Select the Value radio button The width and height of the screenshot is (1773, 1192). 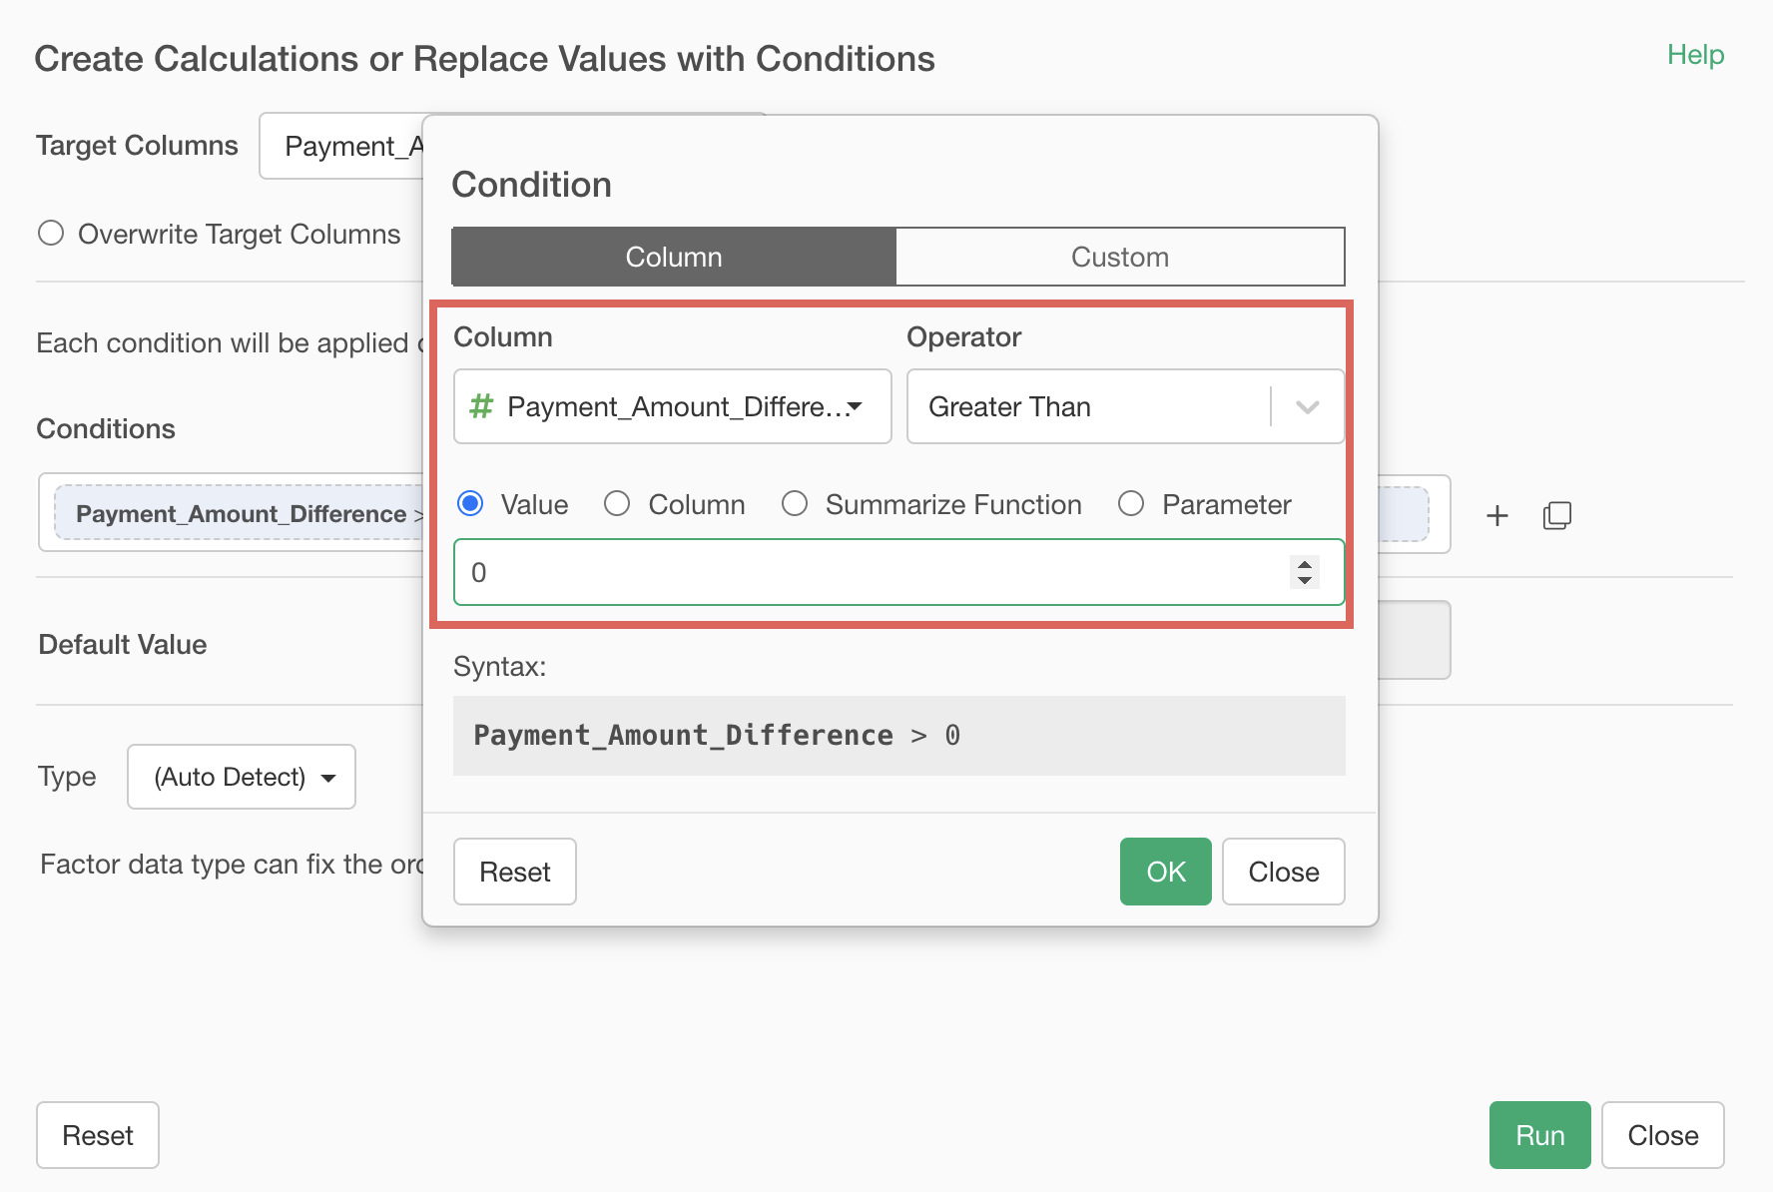[471, 504]
